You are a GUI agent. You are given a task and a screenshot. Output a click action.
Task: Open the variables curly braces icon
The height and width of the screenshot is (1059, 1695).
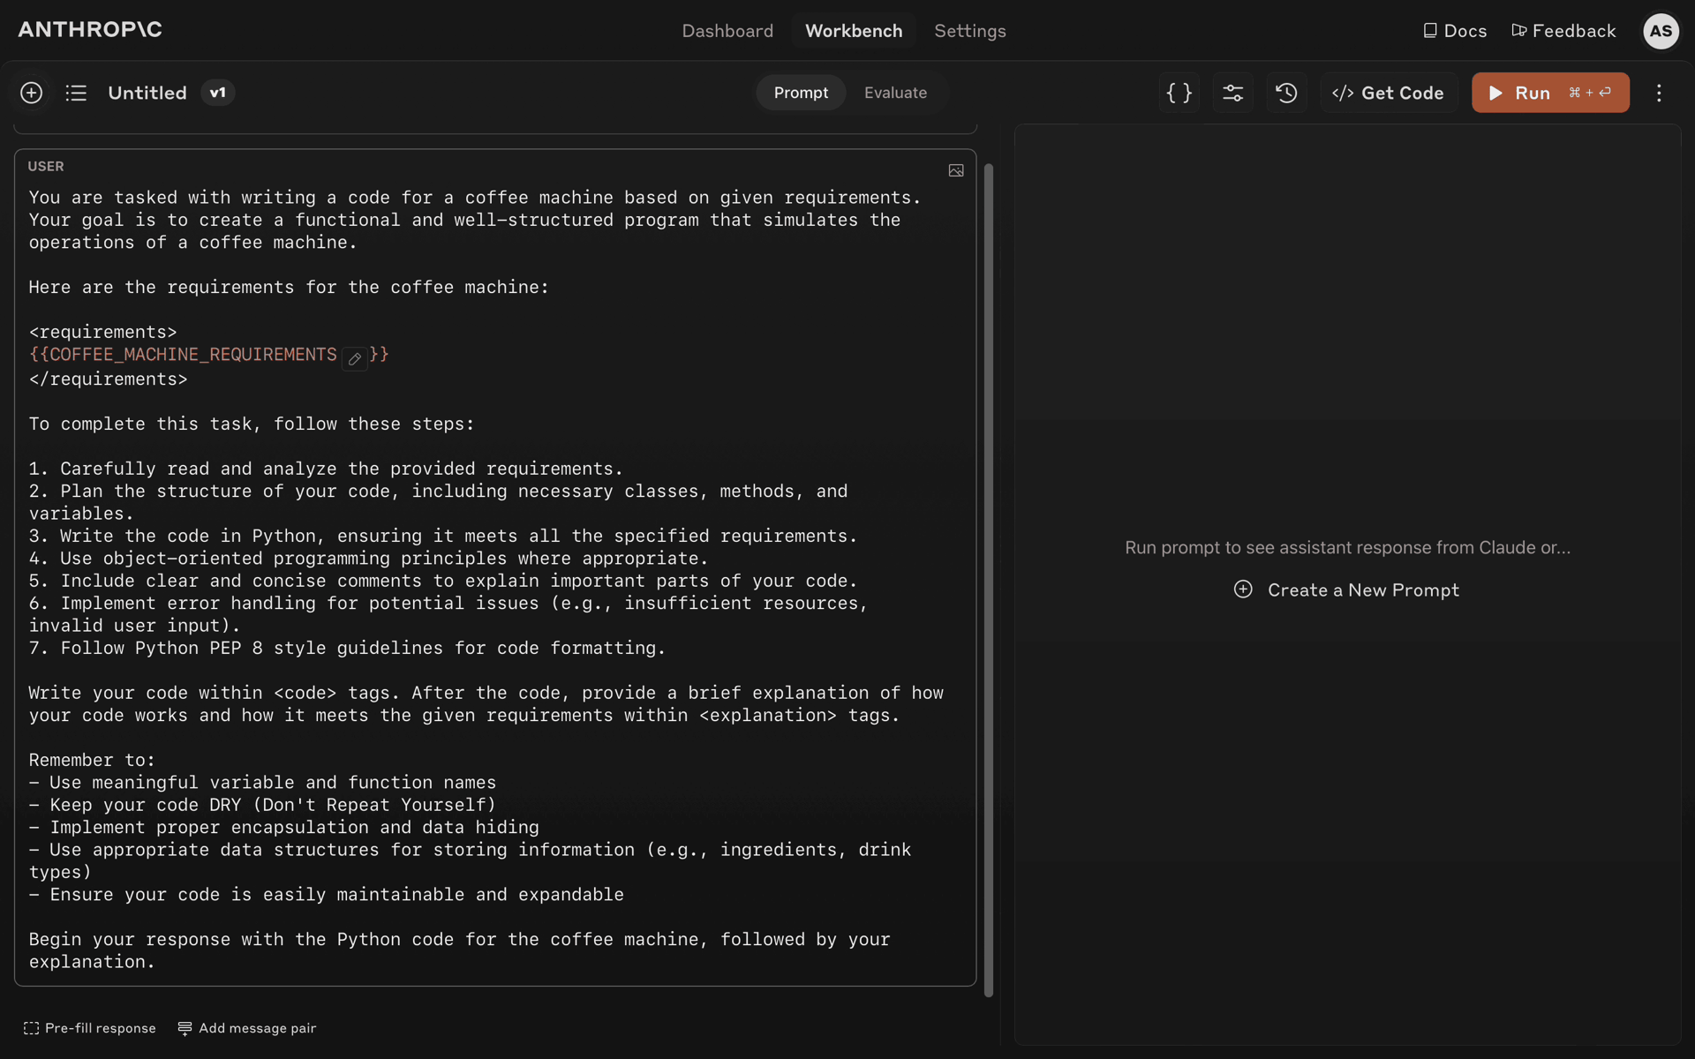point(1179,93)
